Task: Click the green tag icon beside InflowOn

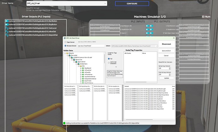Action: tap(83, 72)
